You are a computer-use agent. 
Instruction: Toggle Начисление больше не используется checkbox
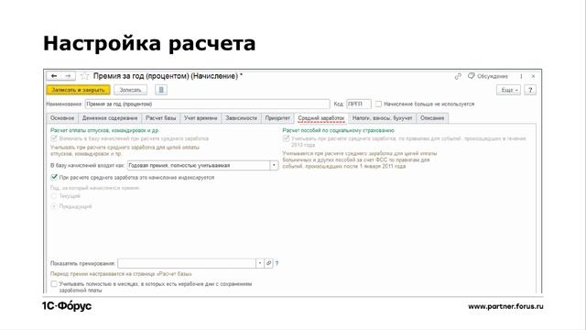[x=378, y=104]
